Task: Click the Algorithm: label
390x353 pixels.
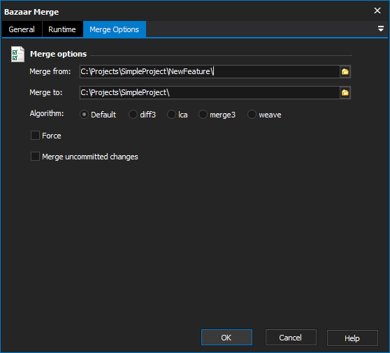Action: pos(47,113)
